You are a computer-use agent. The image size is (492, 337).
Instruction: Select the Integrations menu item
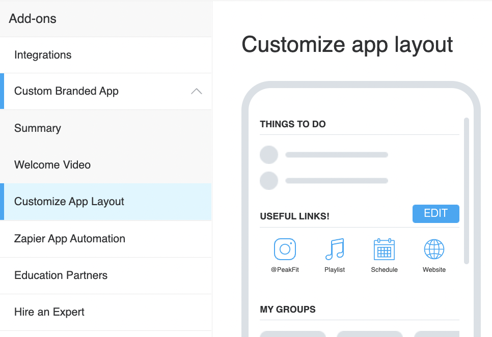(x=106, y=55)
